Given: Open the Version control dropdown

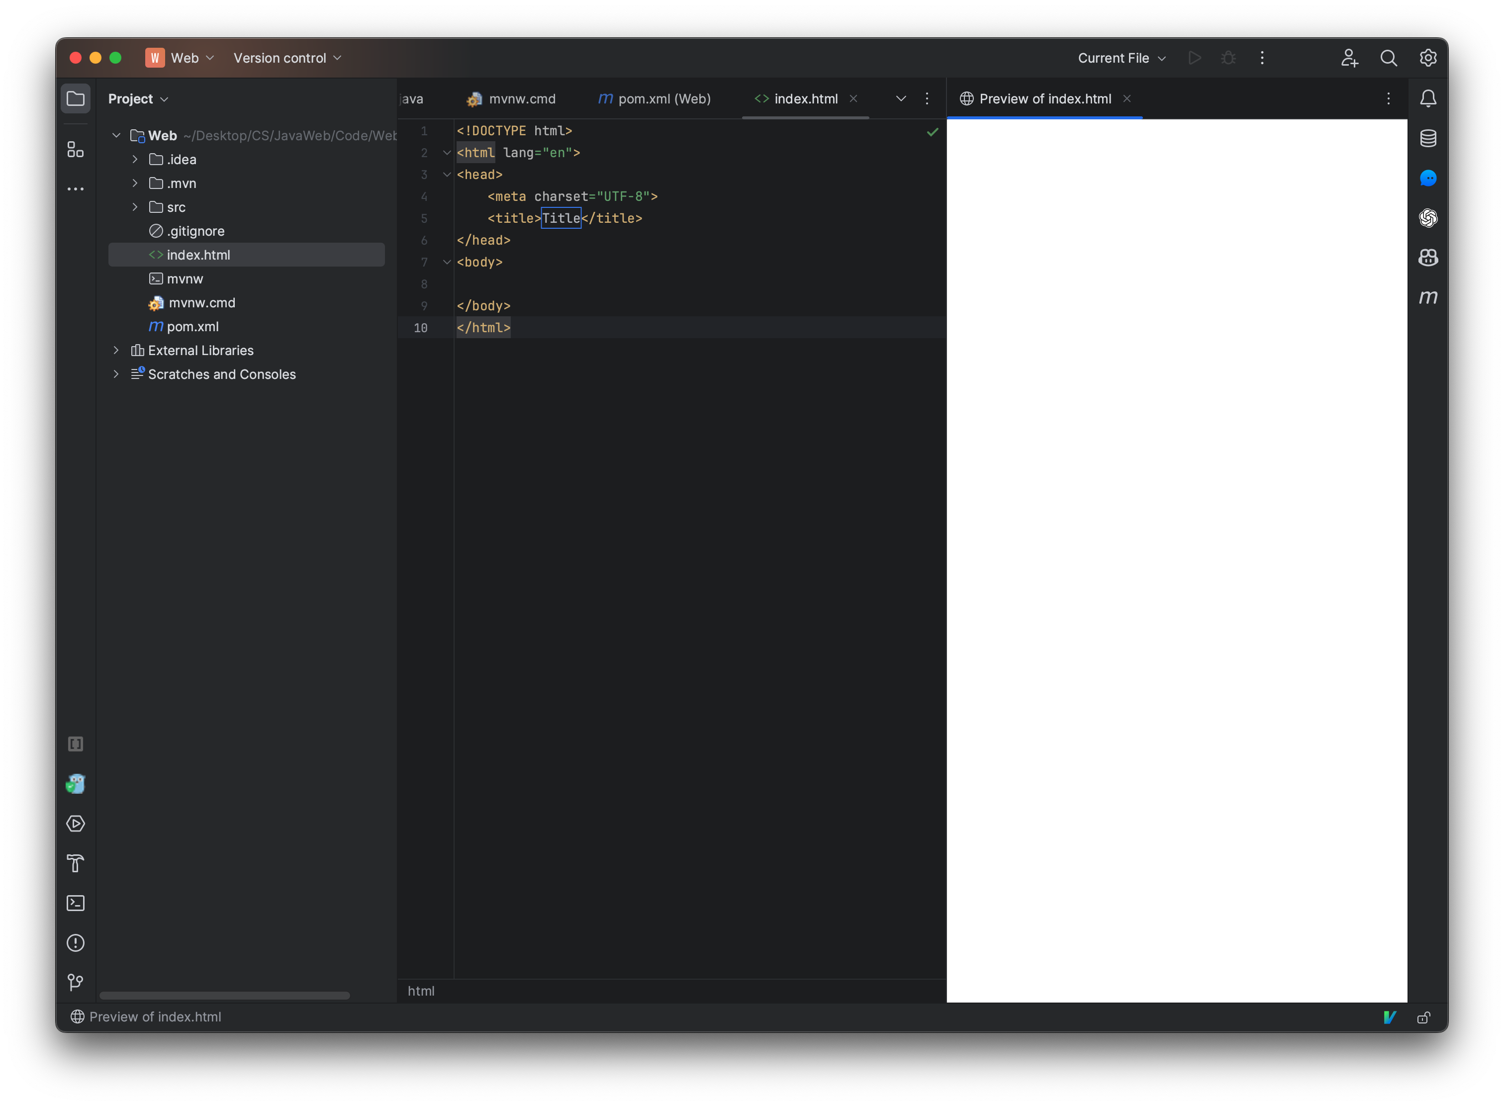Looking at the screenshot, I should (x=287, y=58).
